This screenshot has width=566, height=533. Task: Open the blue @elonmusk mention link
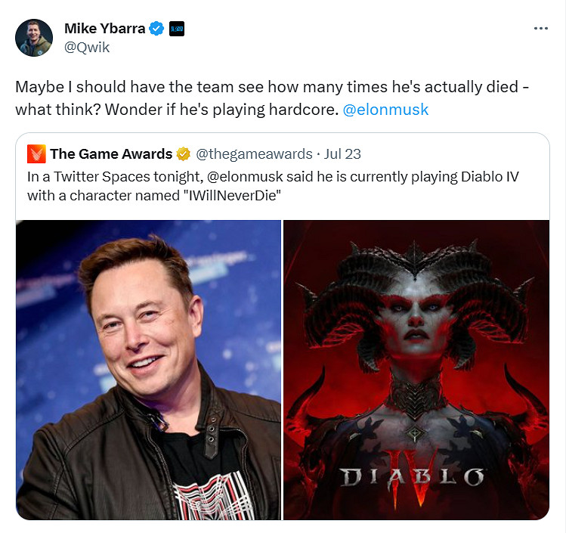pos(385,110)
